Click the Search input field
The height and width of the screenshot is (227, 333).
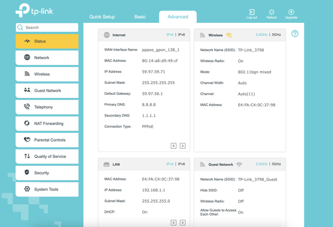pos(47,28)
